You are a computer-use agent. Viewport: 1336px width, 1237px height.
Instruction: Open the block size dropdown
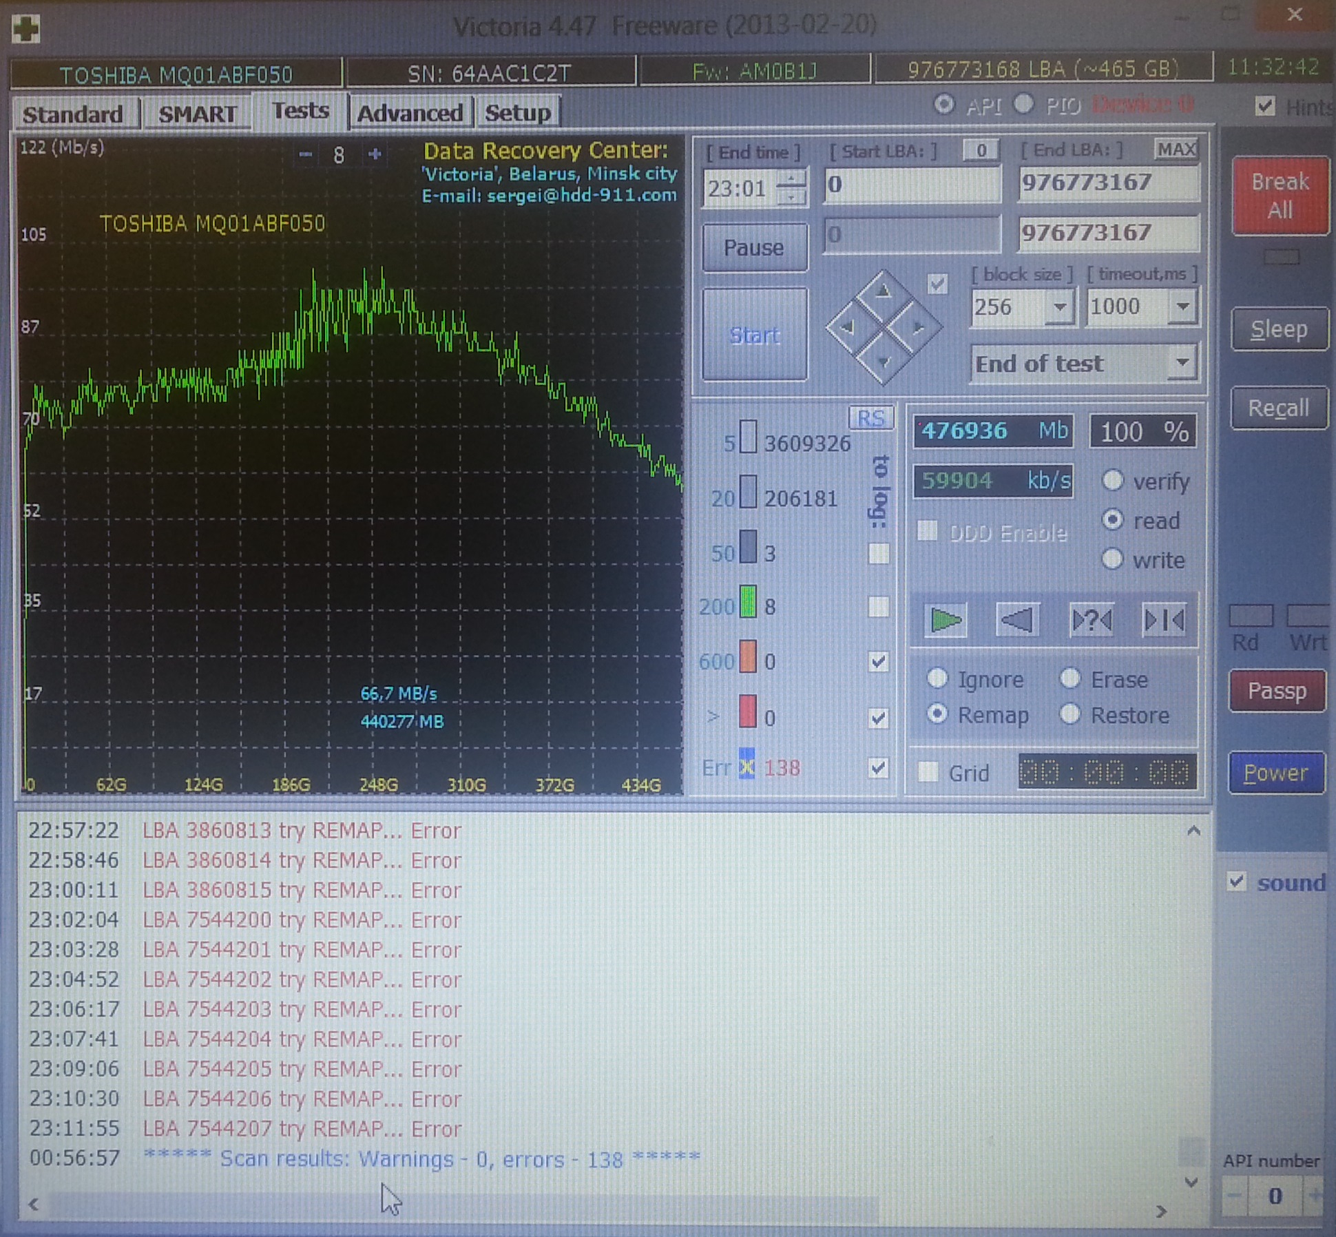1060,306
